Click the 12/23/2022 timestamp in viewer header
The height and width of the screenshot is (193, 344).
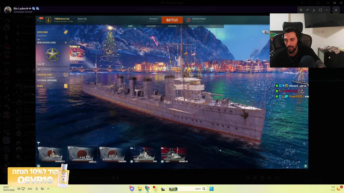23,12
